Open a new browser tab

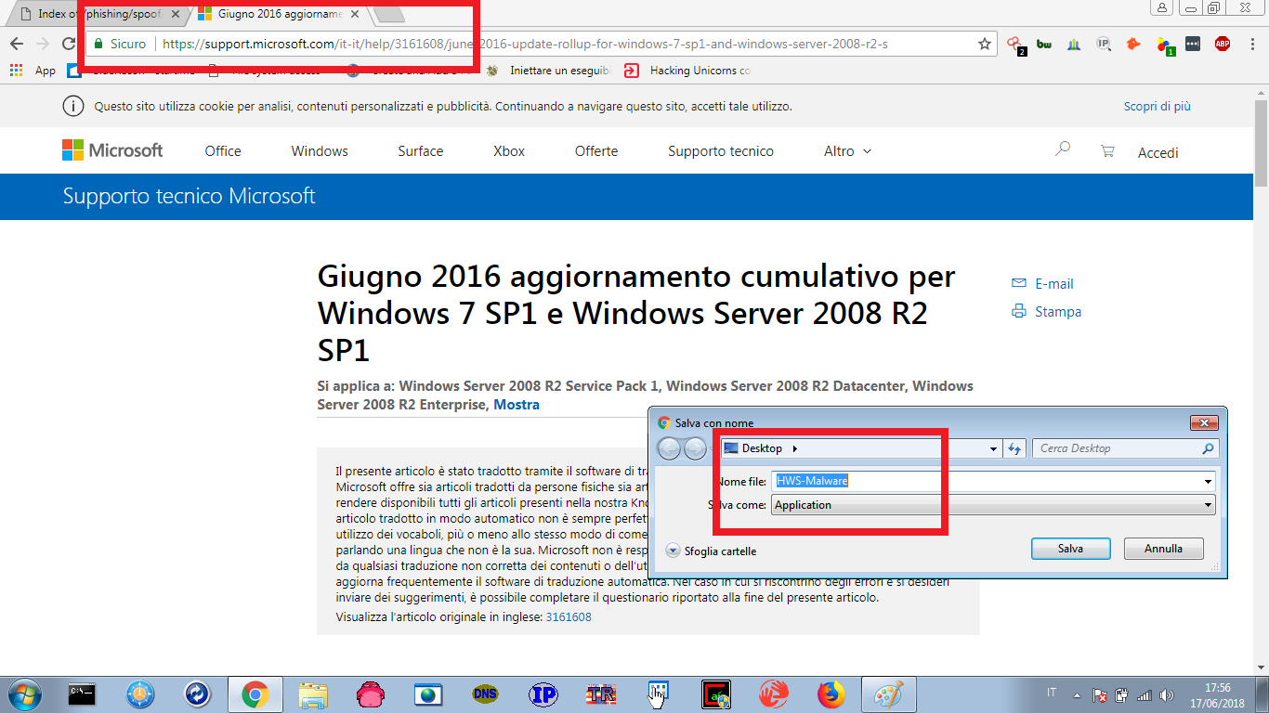387,14
